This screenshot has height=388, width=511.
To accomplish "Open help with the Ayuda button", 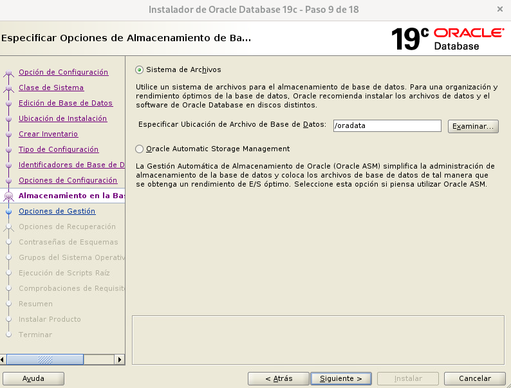I will pyautogui.click(x=33, y=378).
